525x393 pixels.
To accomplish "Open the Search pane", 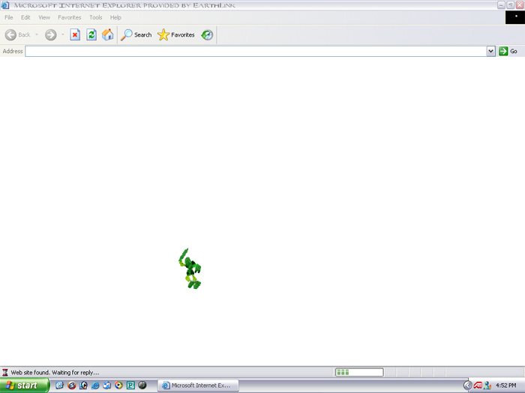I will pyautogui.click(x=136, y=34).
